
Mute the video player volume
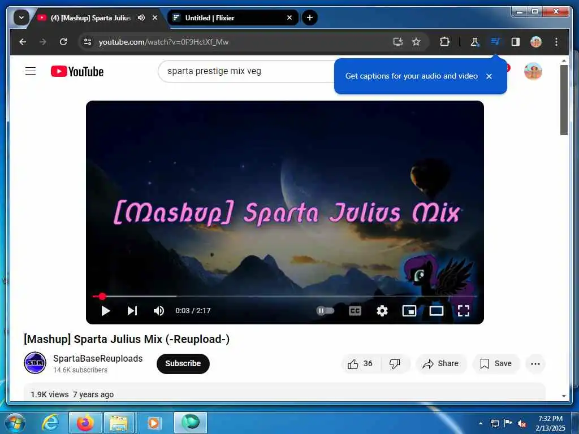[x=159, y=311]
